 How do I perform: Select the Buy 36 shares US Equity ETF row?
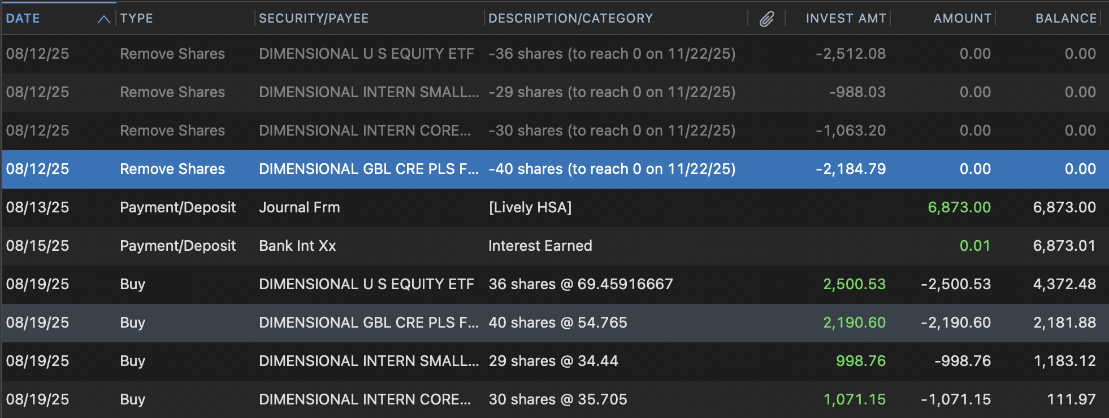pos(554,284)
